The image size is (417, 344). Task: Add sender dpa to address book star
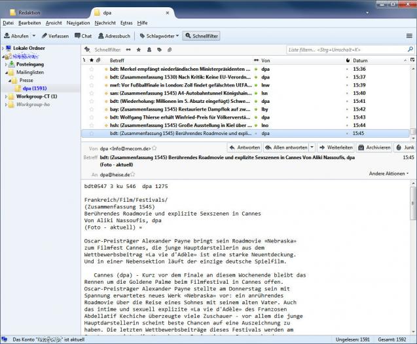click(x=154, y=148)
